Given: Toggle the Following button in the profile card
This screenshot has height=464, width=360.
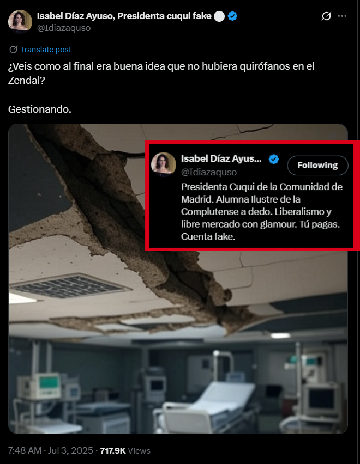Looking at the screenshot, I should click(317, 165).
